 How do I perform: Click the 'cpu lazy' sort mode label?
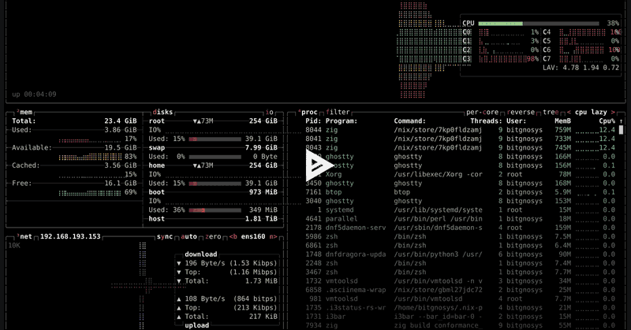tap(591, 112)
